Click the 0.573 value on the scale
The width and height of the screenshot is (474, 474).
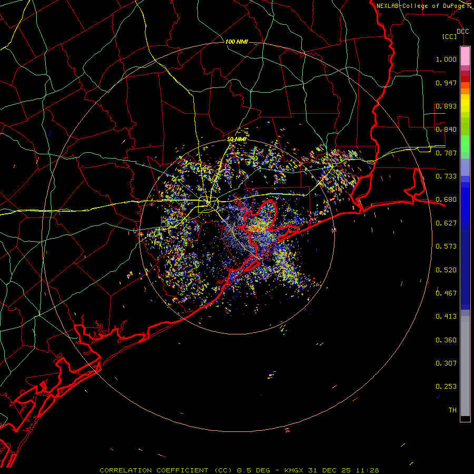click(x=446, y=246)
